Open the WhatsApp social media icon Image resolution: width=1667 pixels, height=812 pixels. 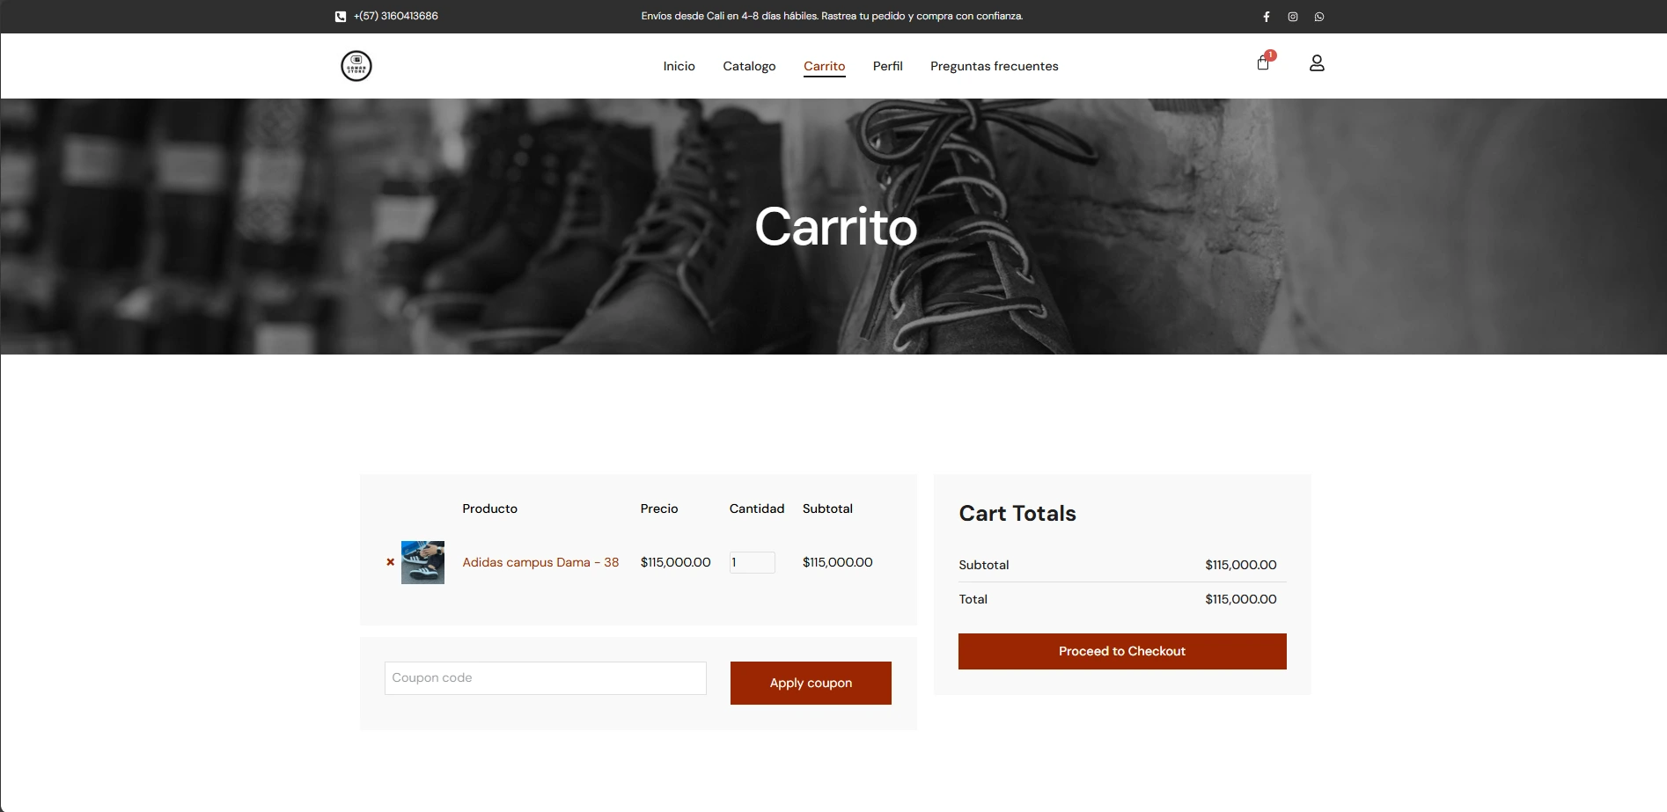(1318, 16)
